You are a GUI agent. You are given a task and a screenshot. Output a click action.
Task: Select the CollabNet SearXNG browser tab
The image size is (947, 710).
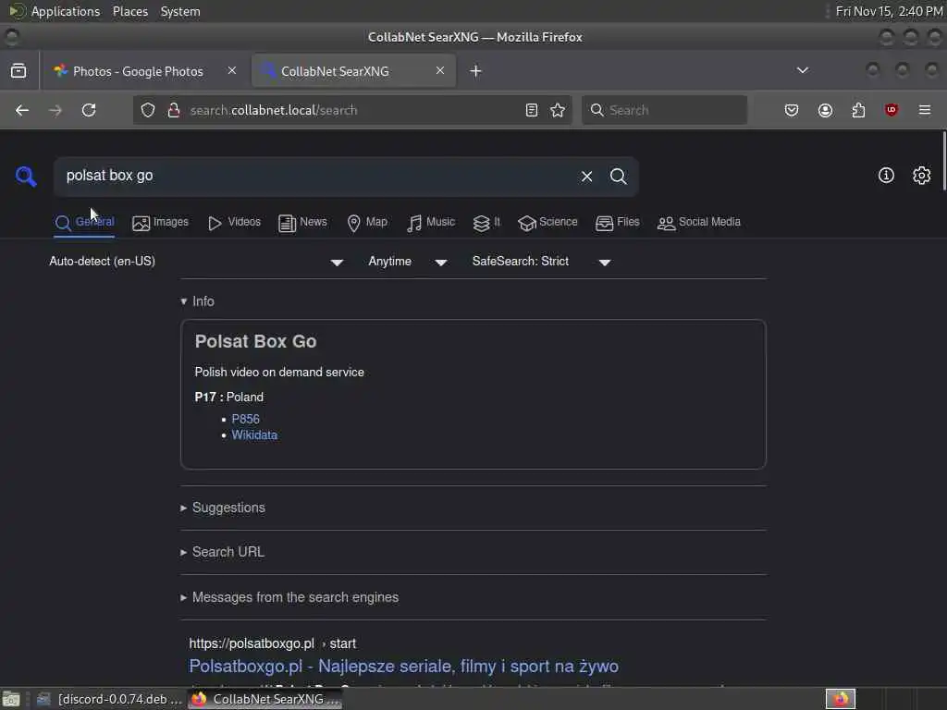[353, 71]
